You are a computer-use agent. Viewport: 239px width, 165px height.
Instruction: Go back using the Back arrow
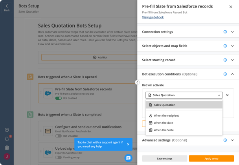pos(7,8)
